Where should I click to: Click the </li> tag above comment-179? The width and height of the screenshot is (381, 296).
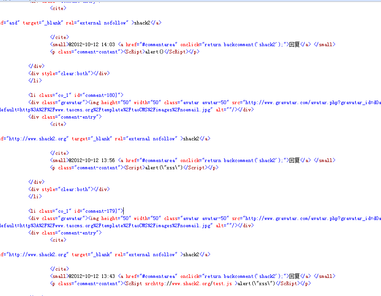coord(35,196)
